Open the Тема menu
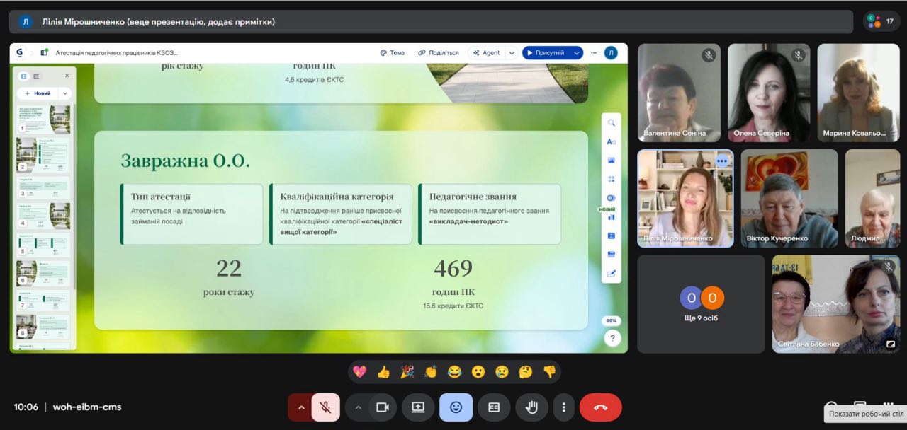The width and height of the screenshot is (907, 430). tap(393, 53)
